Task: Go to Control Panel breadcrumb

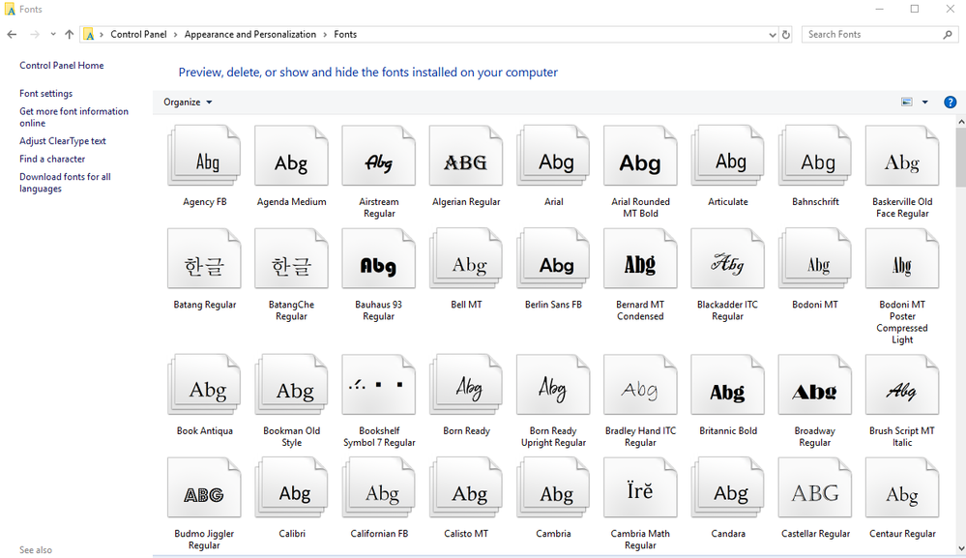Action: point(138,35)
